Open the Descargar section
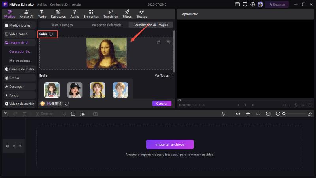Viewport: 316px width, 178px height. pos(19,87)
